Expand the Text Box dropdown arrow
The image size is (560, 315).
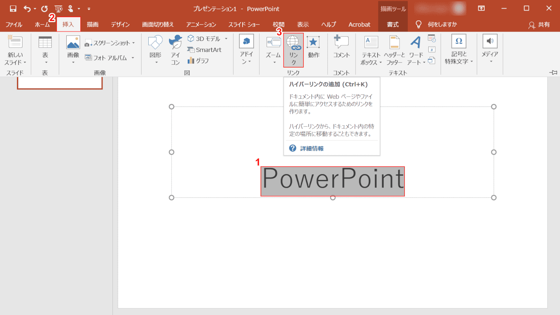[x=381, y=62]
